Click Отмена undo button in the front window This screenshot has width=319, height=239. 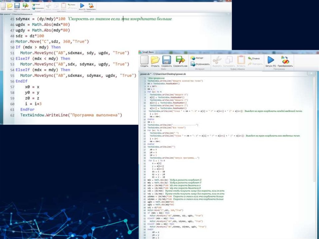254,58
